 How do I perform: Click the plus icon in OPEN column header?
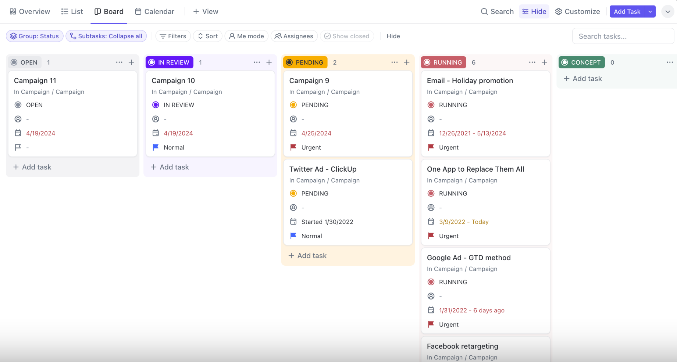[x=131, y=62]
